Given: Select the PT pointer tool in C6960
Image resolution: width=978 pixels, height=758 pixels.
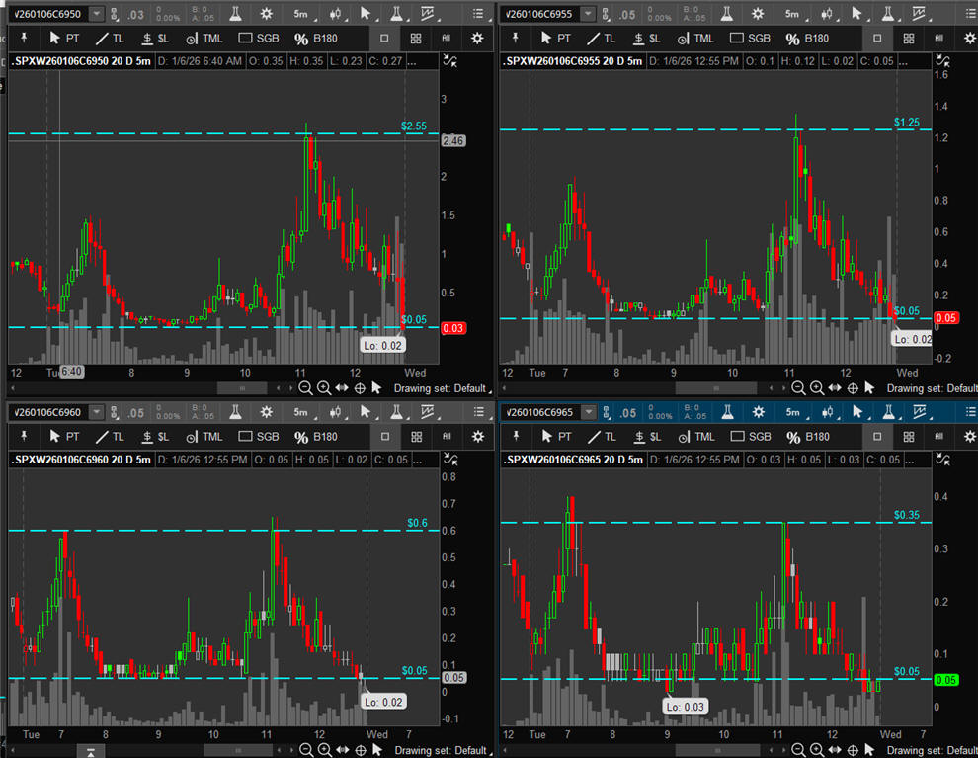Looking at the screenshot, I should click(63, 437).
